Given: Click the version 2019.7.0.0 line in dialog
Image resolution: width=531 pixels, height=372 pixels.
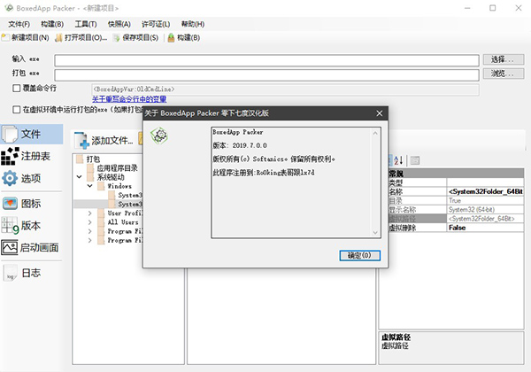Looking at the screenshot, I should [x=240, y=145].
